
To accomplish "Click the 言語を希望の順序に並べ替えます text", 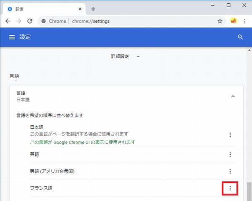I will tap(50, 115).
